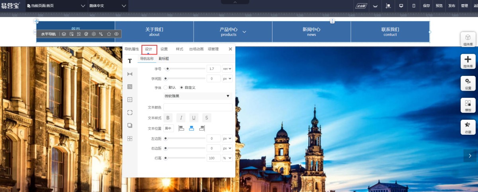Switch to the 样式 tab
The width and height of the screenshot is (478, 192).
tap(180, 49)
